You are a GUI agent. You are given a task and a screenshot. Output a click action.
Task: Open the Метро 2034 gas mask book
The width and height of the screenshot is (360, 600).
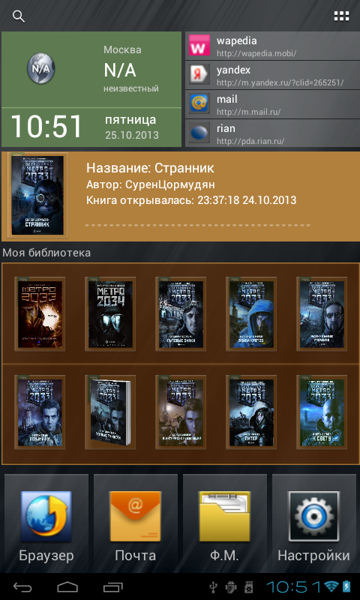click(x=110, y=314)
